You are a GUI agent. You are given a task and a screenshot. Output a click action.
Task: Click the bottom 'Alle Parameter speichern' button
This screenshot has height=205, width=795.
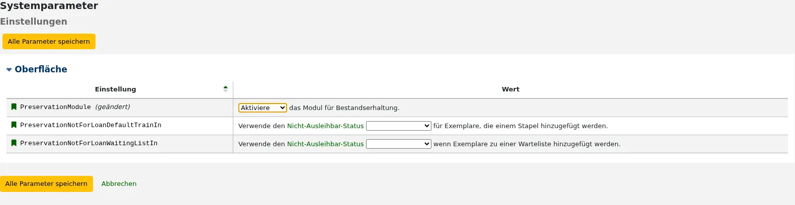[x=46, y=183]
